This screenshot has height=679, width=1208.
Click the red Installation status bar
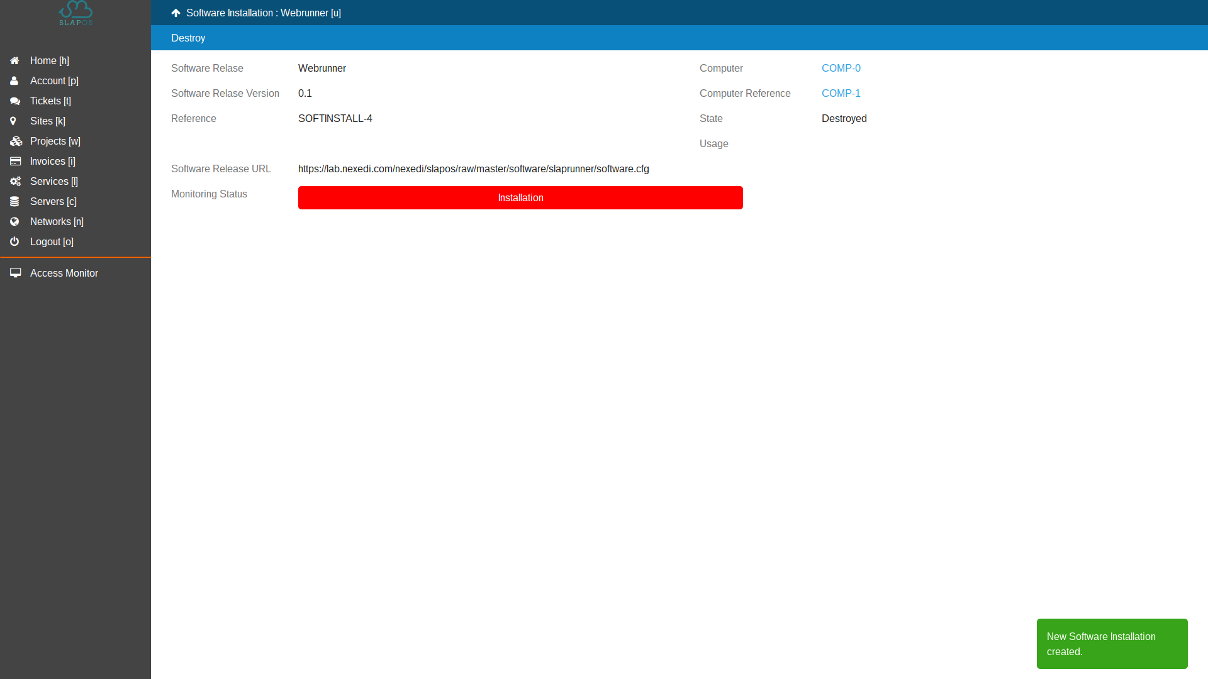pyautogui.click(x=520, y=197)
